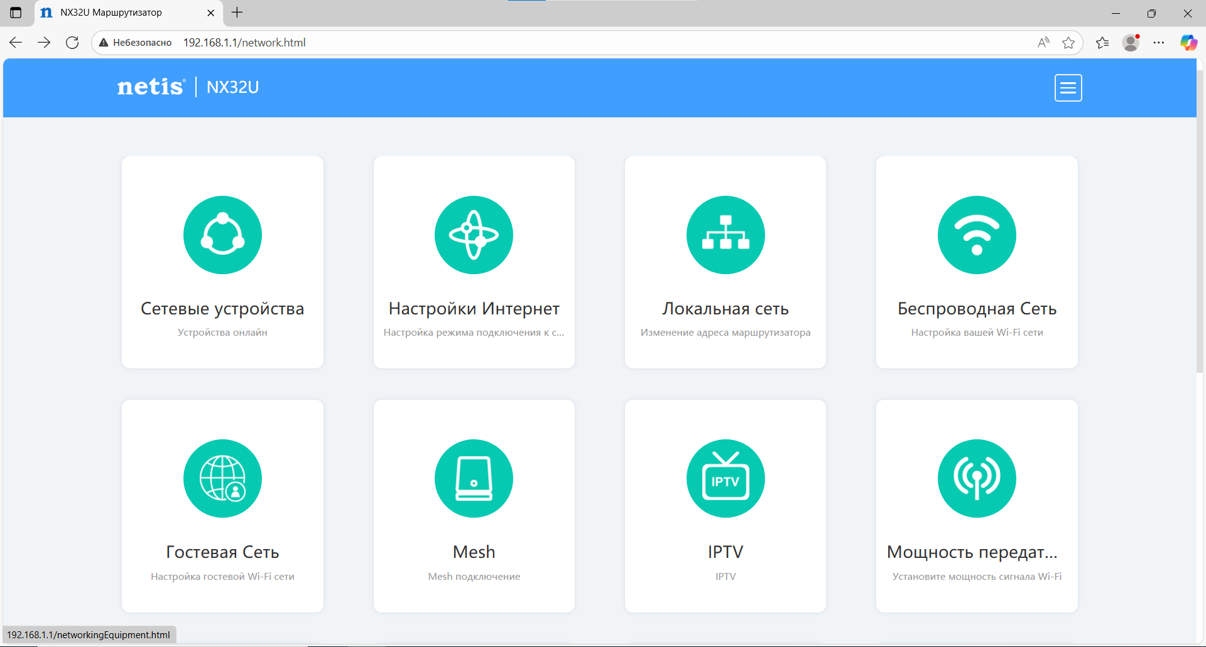Restore down the browser window
This screenshot has width=1206, height=647.
point(1151,13)
